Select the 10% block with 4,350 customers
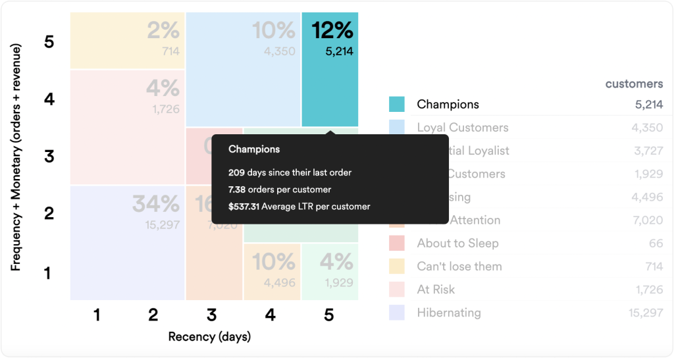 (244, 69)
